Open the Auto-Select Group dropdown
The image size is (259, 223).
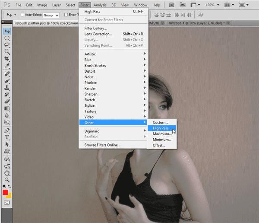click(51, 15)
